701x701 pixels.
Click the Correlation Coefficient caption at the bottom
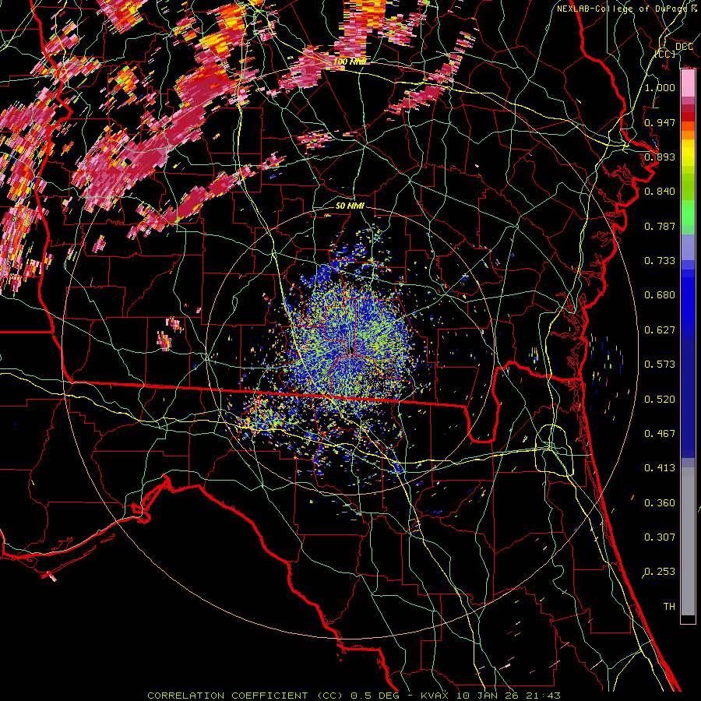354,696
